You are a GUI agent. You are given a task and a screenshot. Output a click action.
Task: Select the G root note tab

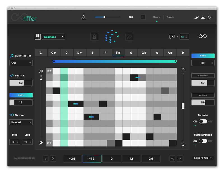[131, 53]
